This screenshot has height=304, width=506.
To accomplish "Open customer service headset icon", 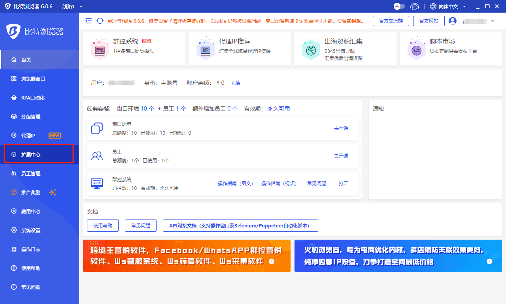I will pyautogui.click(x=414, y=6).
